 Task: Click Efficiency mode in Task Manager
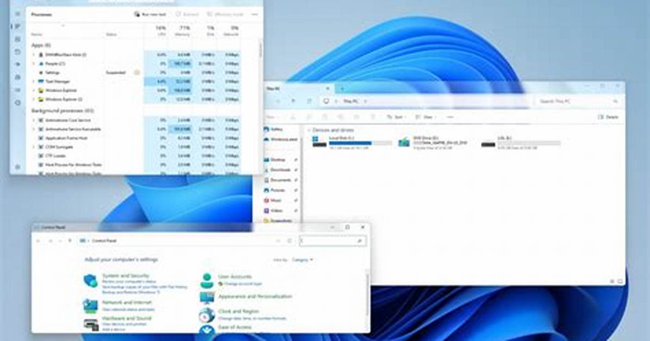(x=226, y=15)
